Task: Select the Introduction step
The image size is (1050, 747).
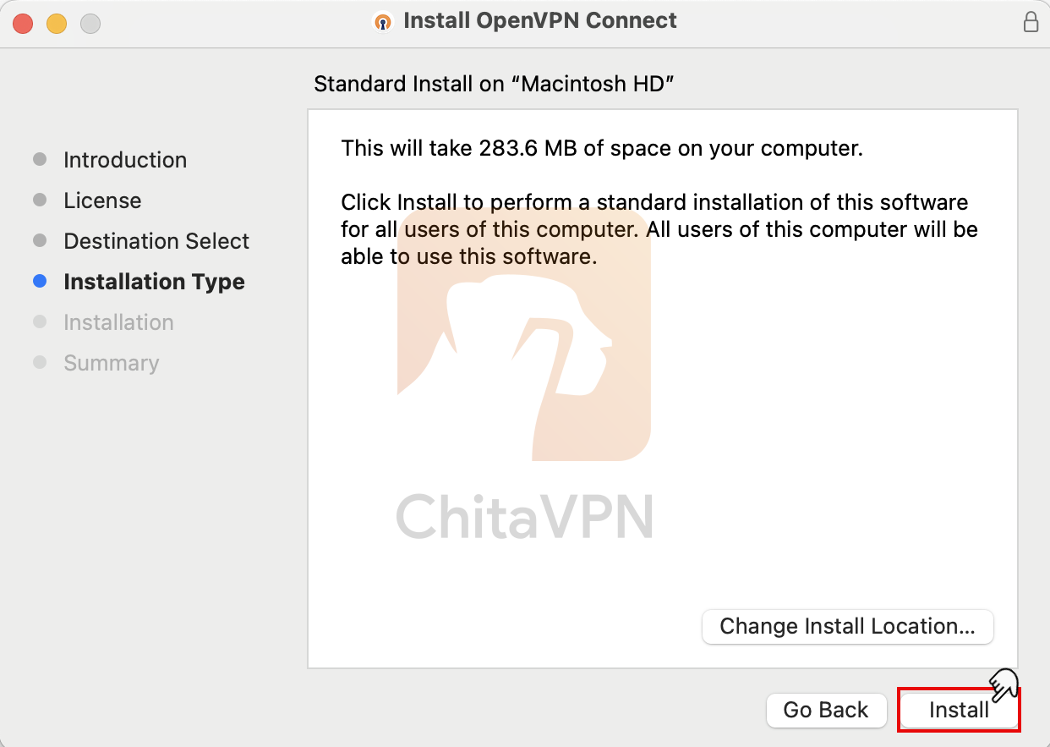Action: tap(125, 160)
